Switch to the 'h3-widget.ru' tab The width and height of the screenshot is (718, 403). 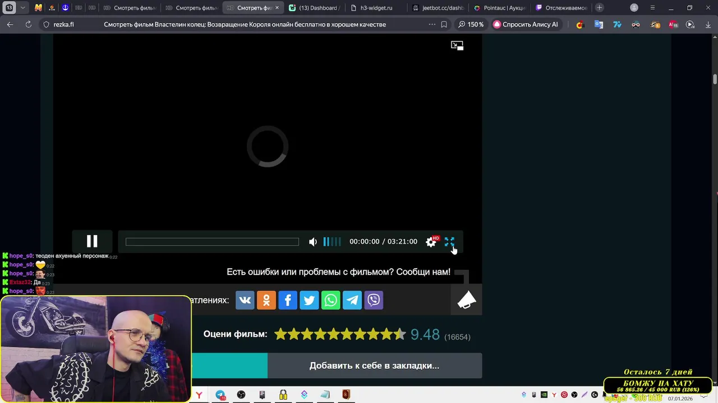point(376,8)
